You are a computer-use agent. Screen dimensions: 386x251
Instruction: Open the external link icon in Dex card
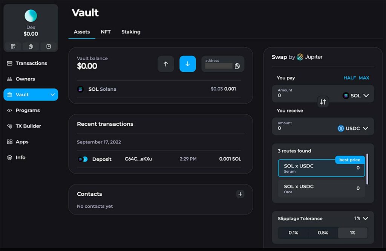(48, 46)
